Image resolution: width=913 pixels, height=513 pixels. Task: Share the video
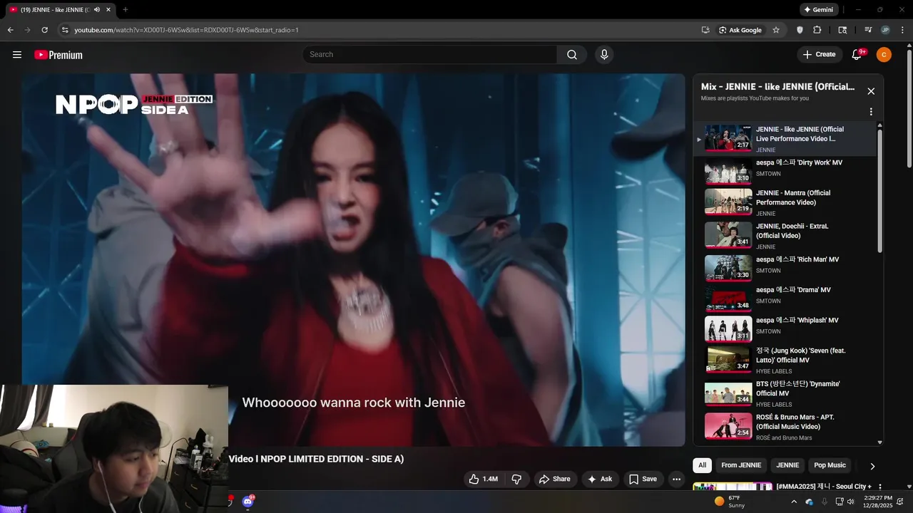pos(554,480)
